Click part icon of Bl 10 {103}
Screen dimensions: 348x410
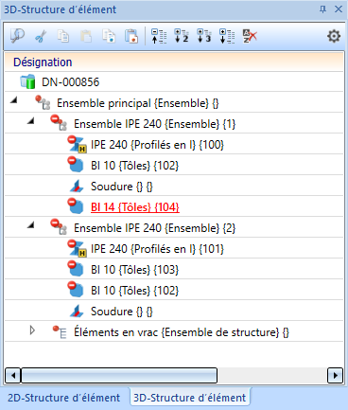76,269
